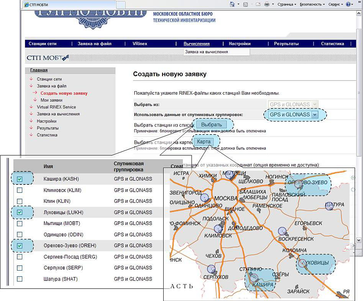Click the page scrollbar up arrow
Image resolution: width=363 pixels, height=301 pixels.
[359, 14]
